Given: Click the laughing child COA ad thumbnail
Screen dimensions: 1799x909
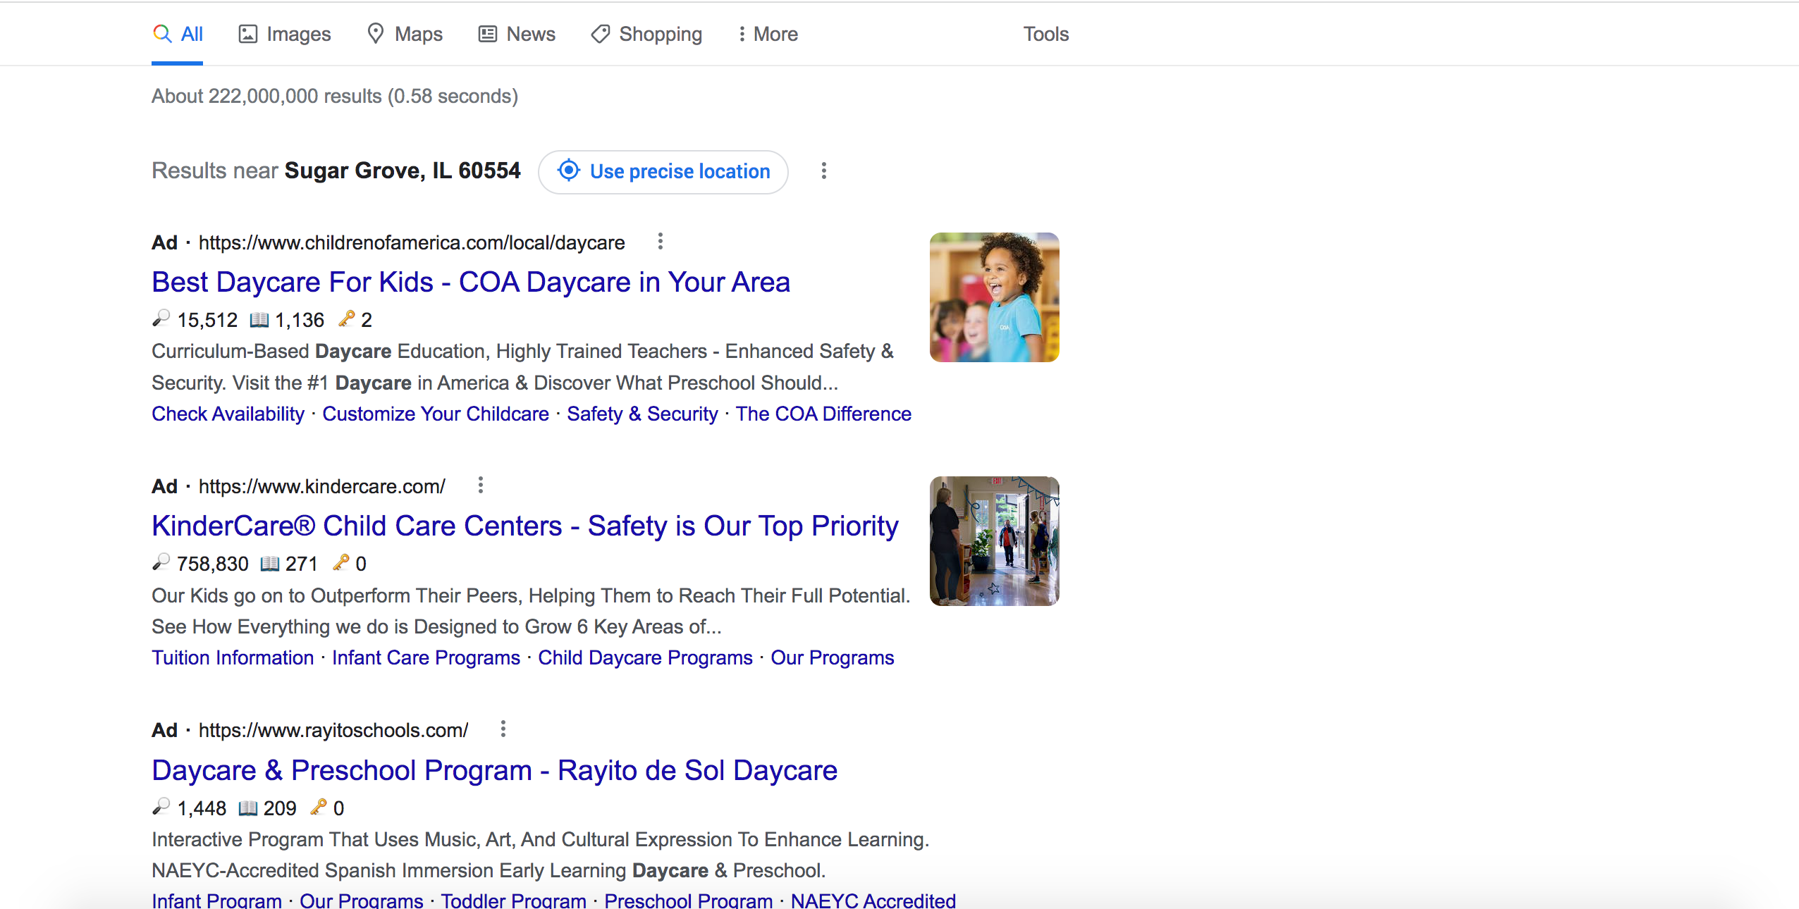Looking at the screenshot, I should (995, 297).
